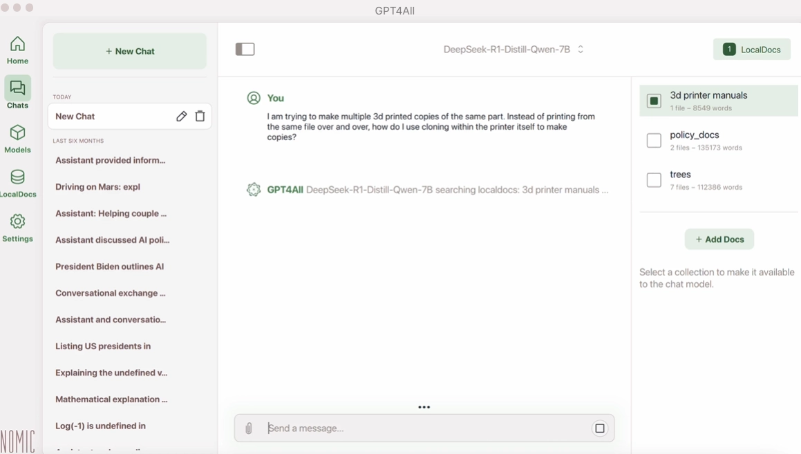
Task: Open LocalDocs from the left sidebar
Action: (x=17, y=183)
